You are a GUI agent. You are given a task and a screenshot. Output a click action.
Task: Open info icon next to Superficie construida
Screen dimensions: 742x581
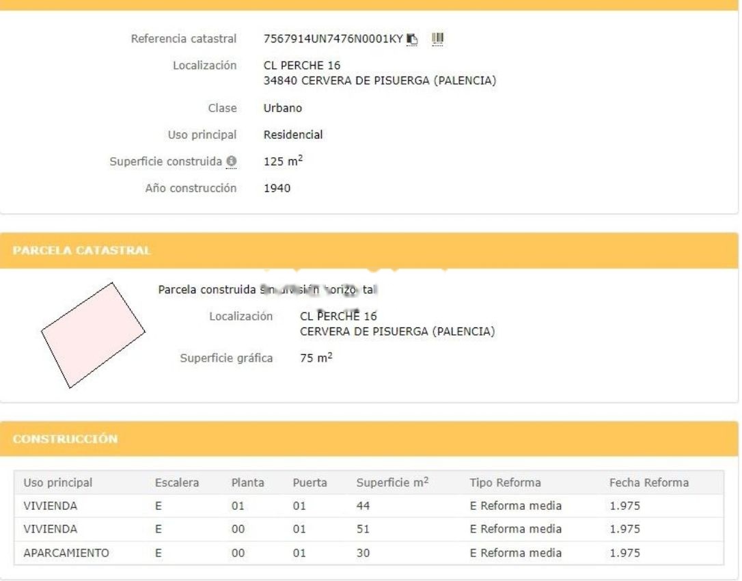click(232, 161)
